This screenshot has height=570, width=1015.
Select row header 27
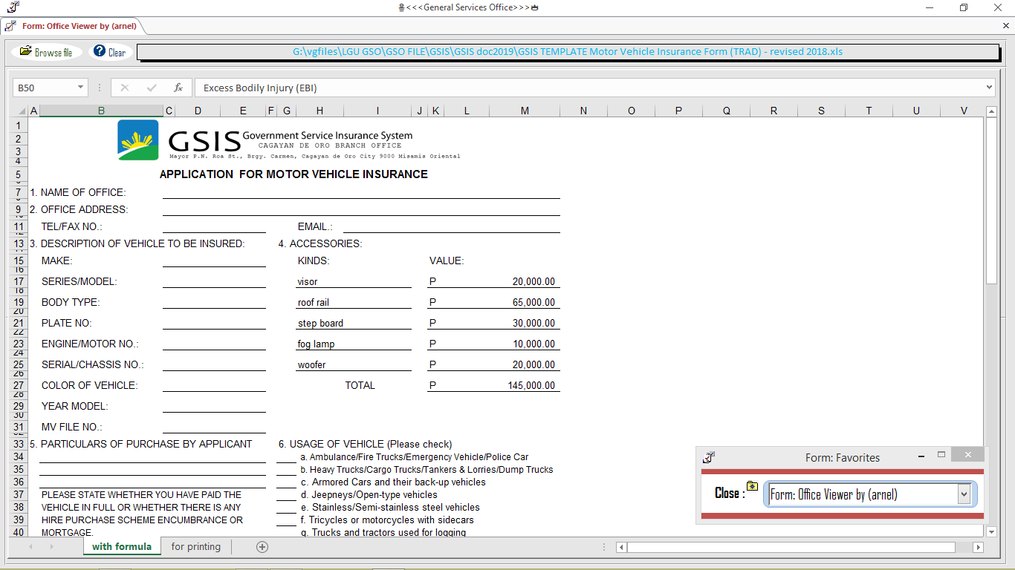click(19, 385)
